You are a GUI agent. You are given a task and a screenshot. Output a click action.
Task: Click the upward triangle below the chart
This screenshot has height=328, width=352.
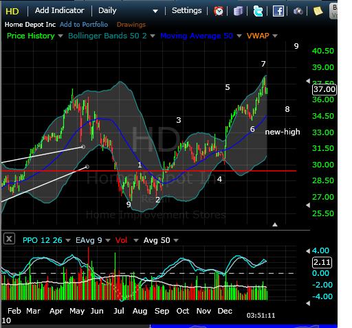pos(275,224)
